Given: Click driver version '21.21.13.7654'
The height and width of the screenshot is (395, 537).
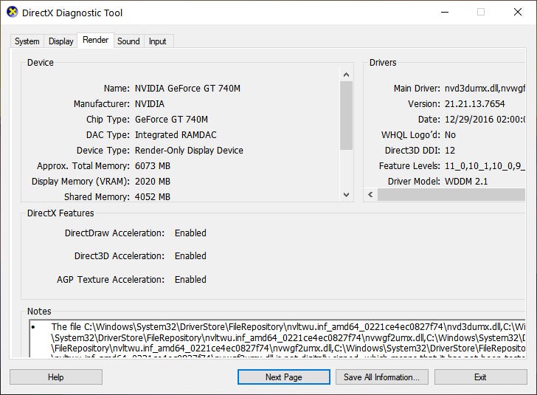Looking at the screenshot, I should point(475,104).
